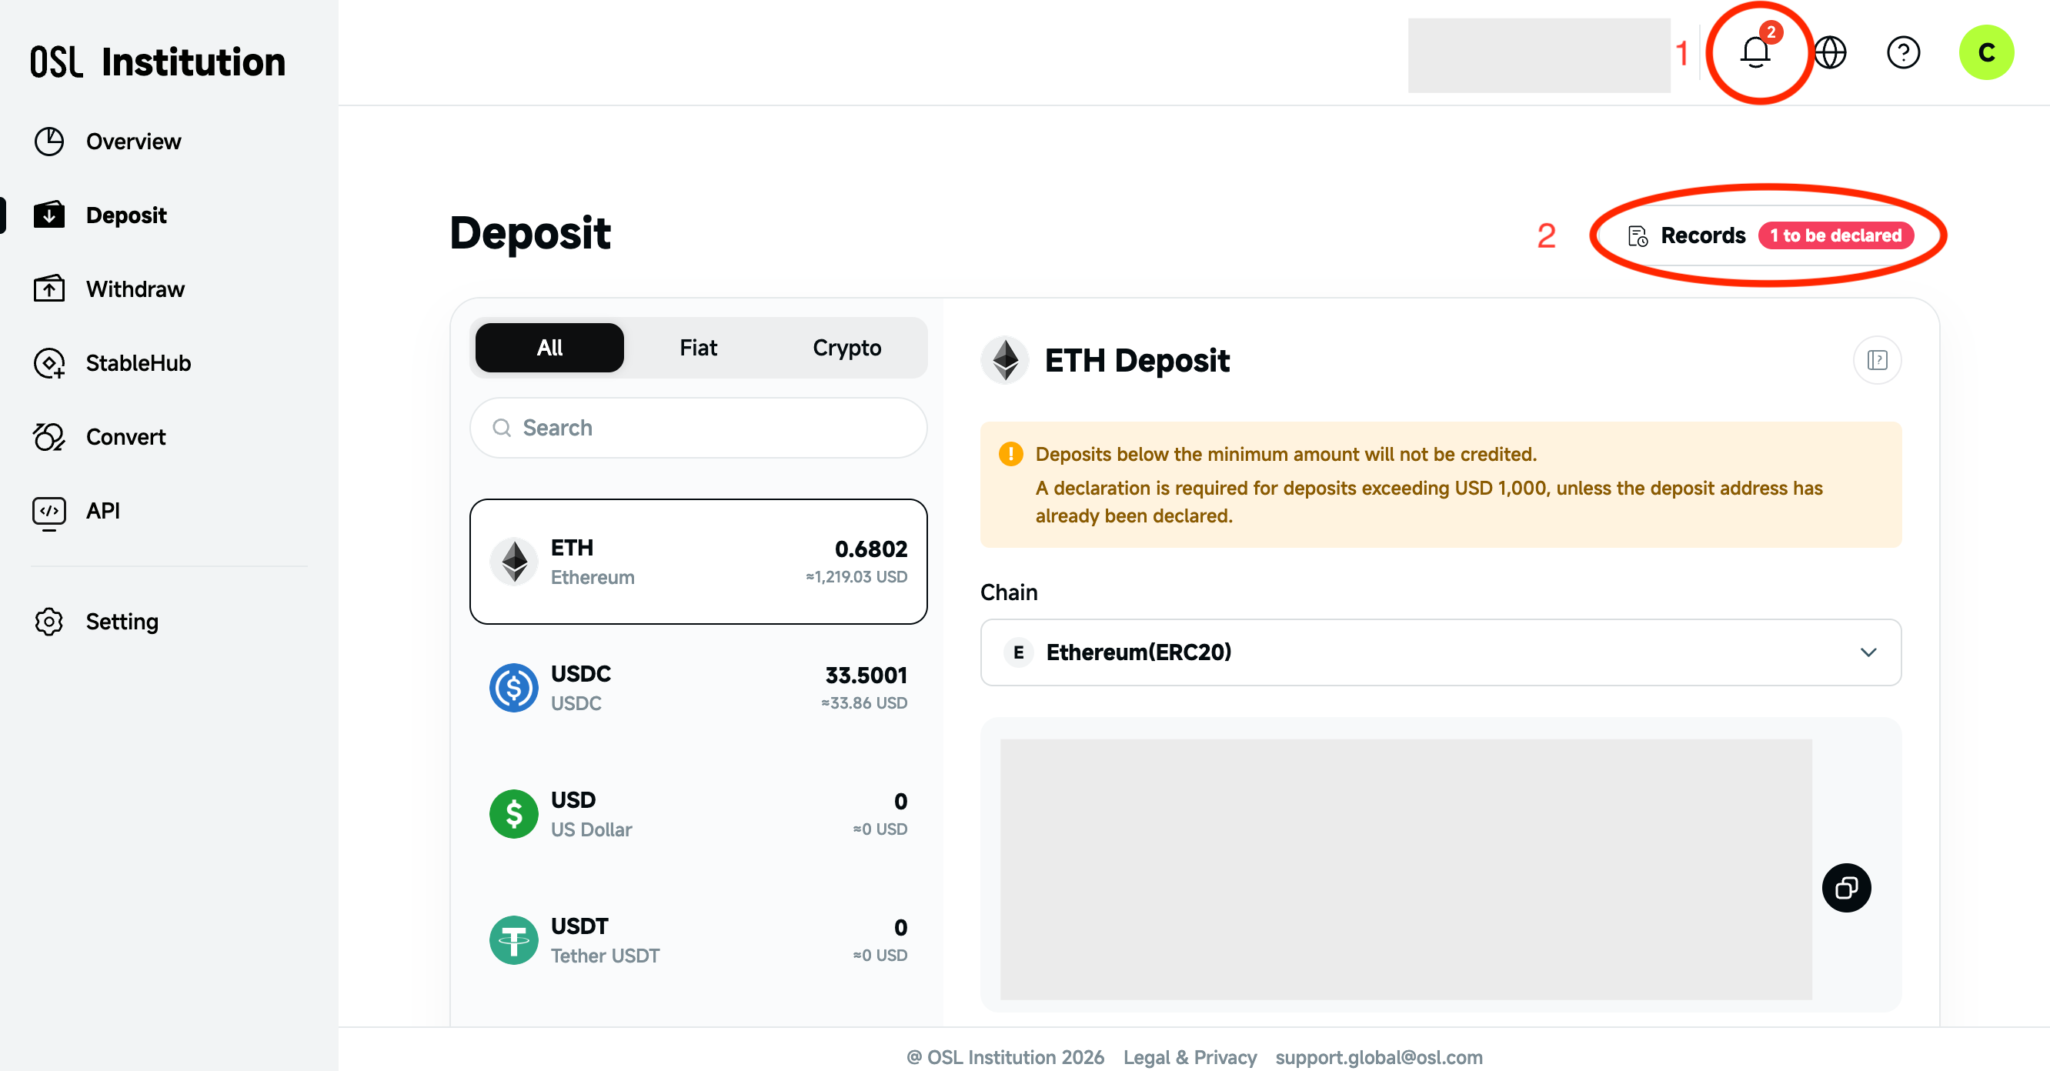
Task: Click the USDC coin icon
Action: click(514, 688)
